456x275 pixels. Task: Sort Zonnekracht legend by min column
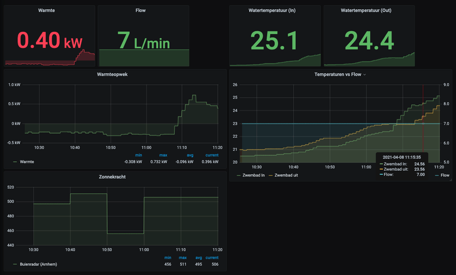[x=168, y=258]
